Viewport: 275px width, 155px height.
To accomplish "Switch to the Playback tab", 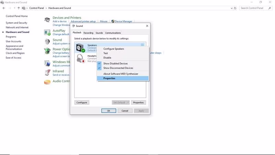I will (x=77, y=33).
